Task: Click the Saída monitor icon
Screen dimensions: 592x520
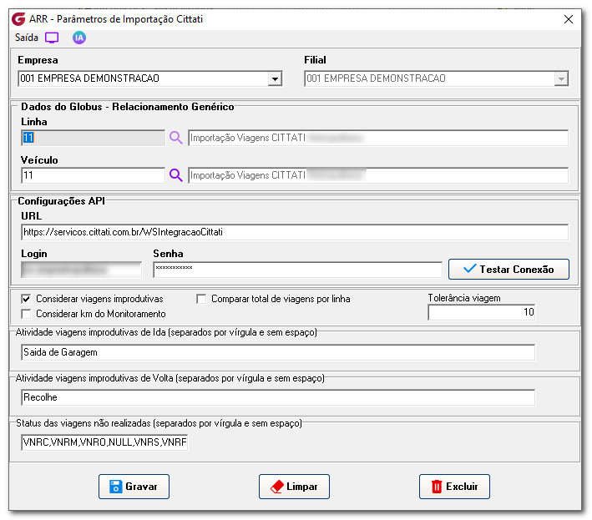Action: [52, 38]
